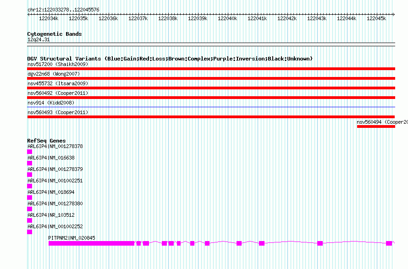Open the ARL6IP4|NM_001002251 transcript
Image resolution: width=408 pixels, height=269 pixels.
tap(55, 181)
